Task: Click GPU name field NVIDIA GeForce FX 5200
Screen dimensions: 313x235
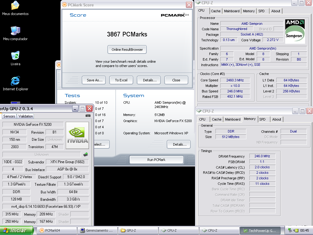Action: [33, 125]
